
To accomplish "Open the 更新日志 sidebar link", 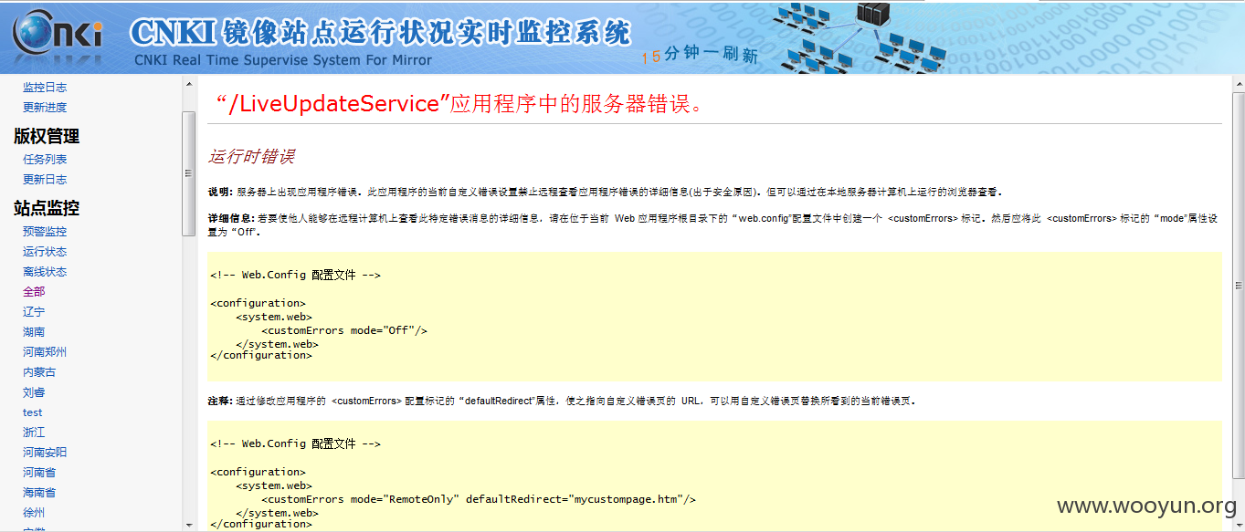I will (45, 180).
